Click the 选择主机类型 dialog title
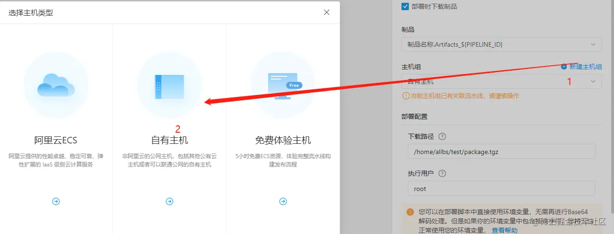 tap(31, 13)
